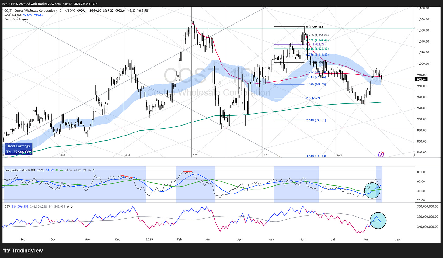Click the 625 bar count label
This screenshot has height=258, width=443.
[340, 155]
